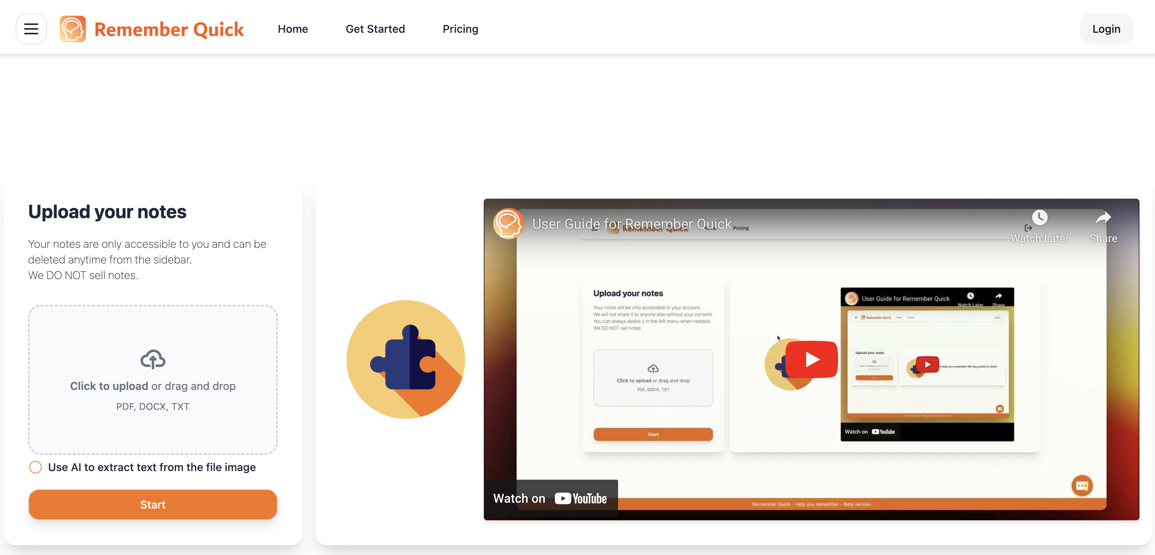Screen dimensions: 1155x555
Task: Go to the Home page
Action: click(293, 29)
